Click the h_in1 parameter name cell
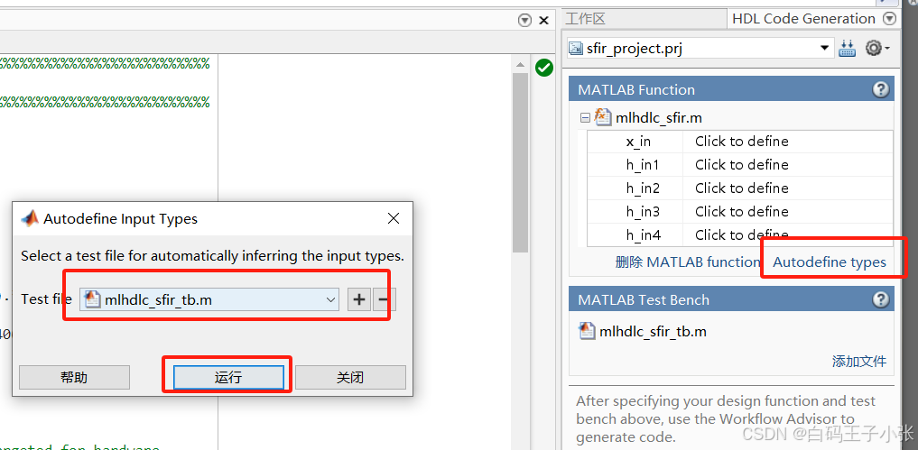918x450 pixels. [635, 165]
